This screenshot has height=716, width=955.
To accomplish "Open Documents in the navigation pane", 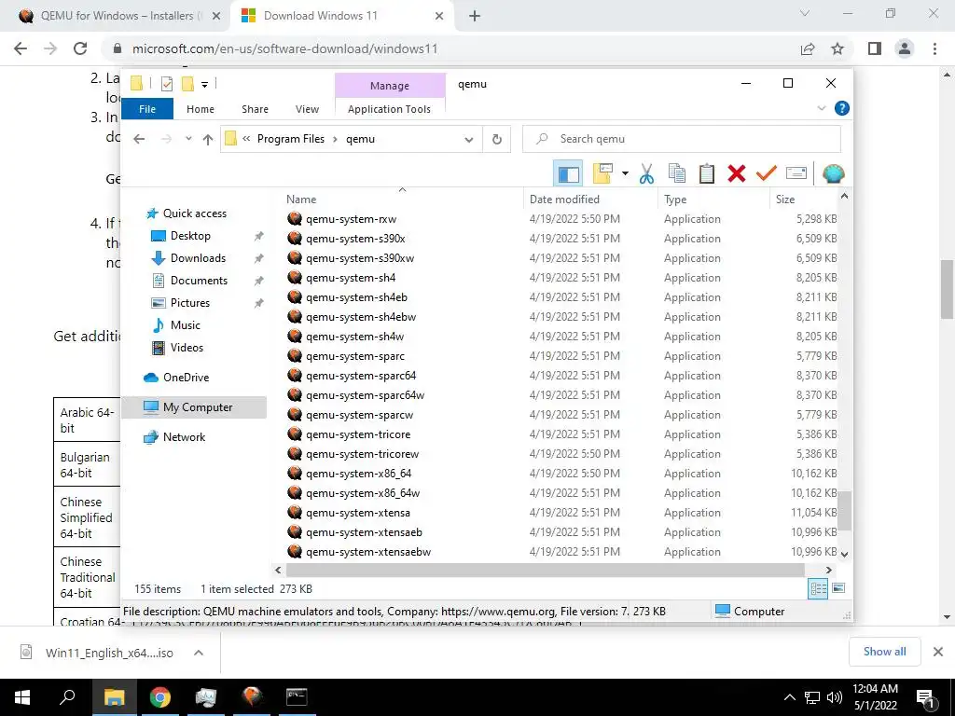I will [199, 281].
